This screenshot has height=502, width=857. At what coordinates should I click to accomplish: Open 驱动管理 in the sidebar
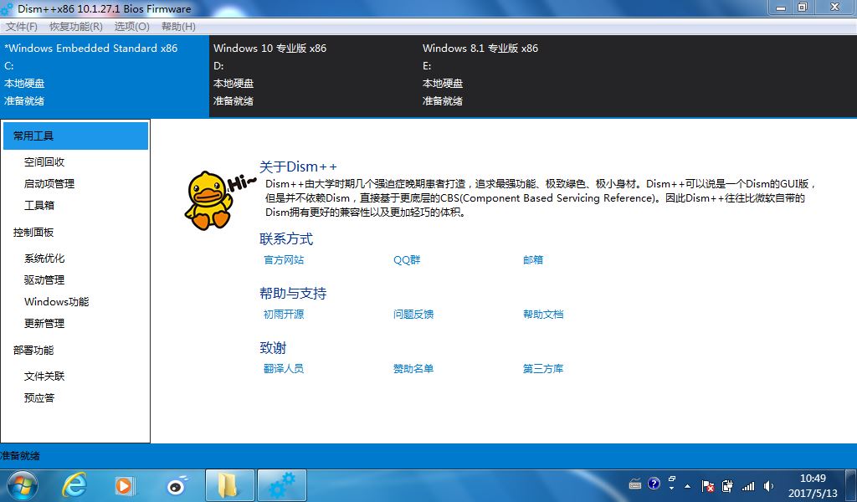pos(44,279)
